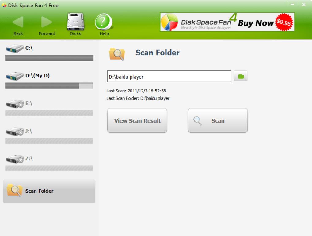Screen dimensions: 312x236
Task: Click the J:\ drive icon
Action: [14, 132]
